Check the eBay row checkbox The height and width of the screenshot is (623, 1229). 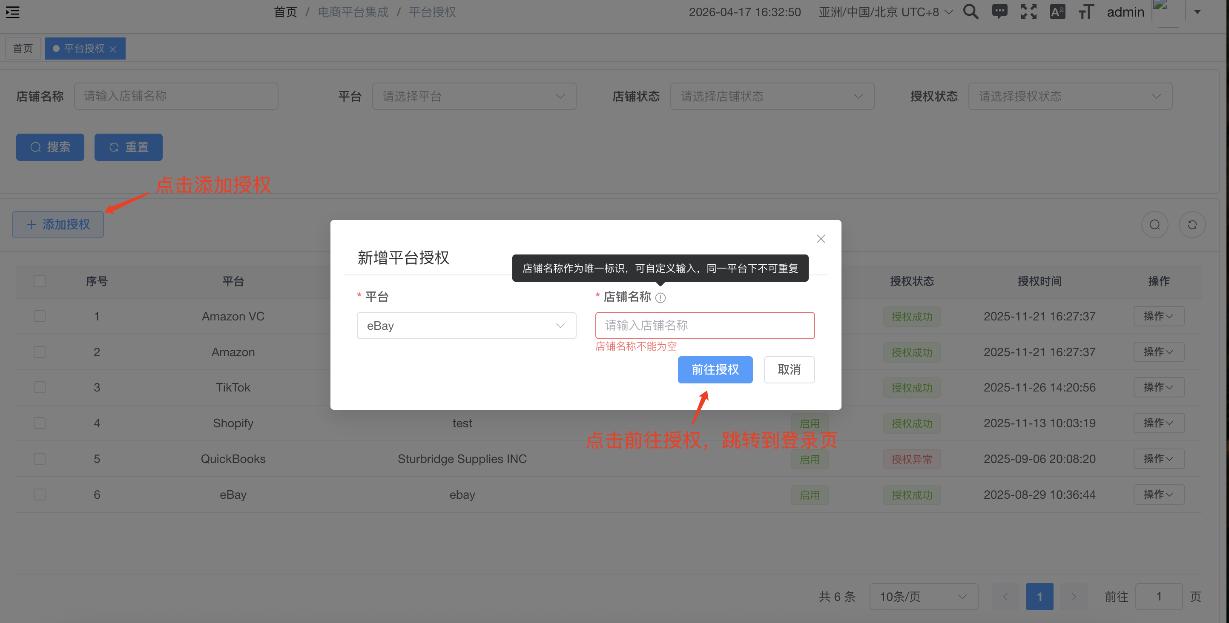point(40,495)
